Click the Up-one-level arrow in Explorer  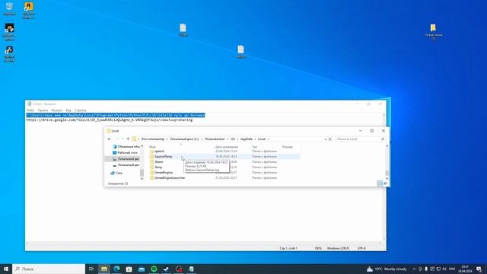[x=128, y=139]
